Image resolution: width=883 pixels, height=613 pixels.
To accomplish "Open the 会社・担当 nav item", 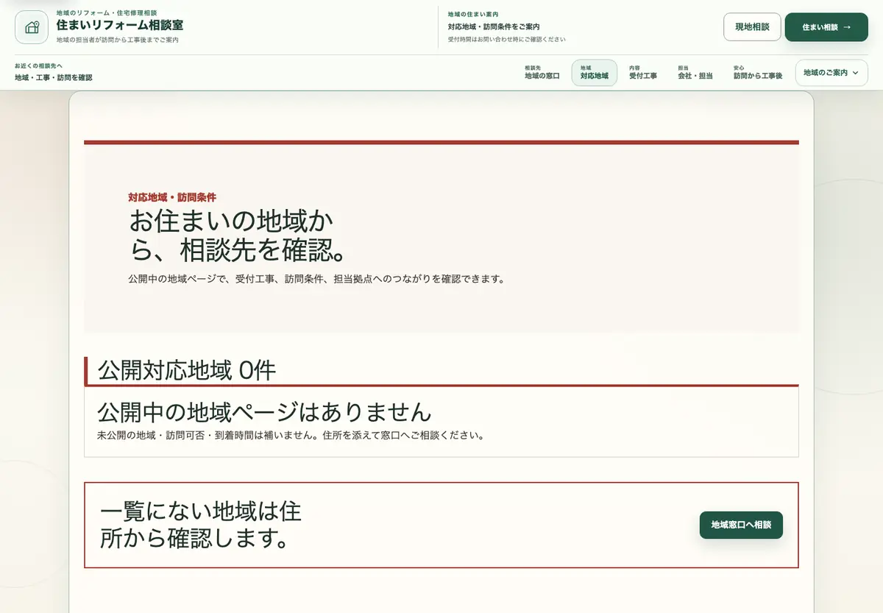I will pos(695,72).
